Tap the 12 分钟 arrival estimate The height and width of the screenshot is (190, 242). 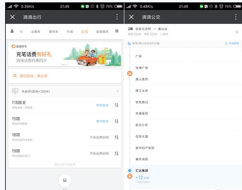click(142, 178)
